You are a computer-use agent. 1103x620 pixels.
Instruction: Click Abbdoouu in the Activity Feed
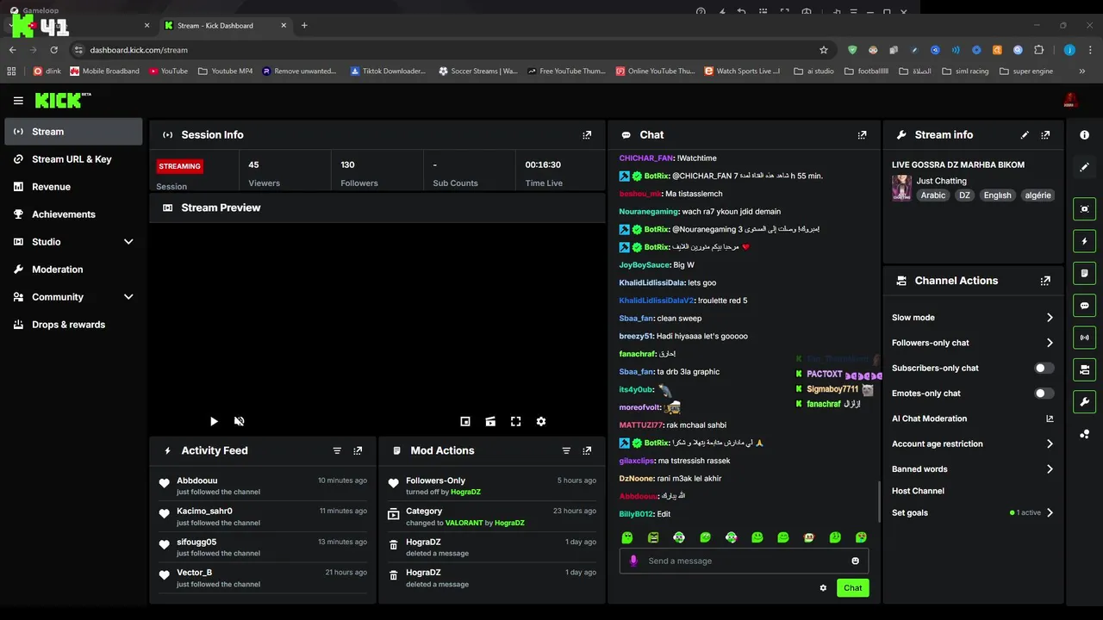click(197, 480)
